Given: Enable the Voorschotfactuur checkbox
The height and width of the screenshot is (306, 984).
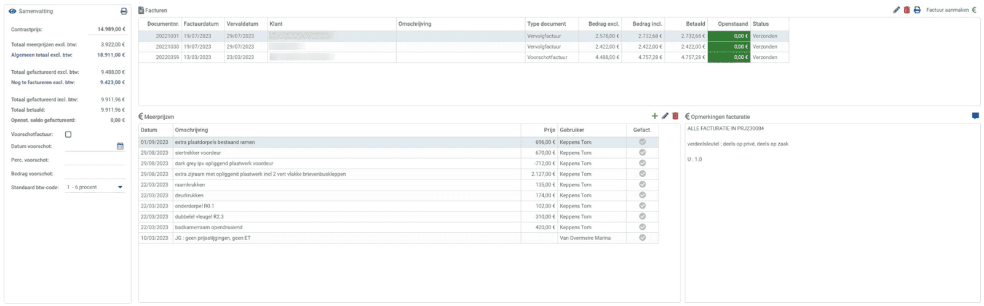Looking at the screenshot, I should point(68,135).
